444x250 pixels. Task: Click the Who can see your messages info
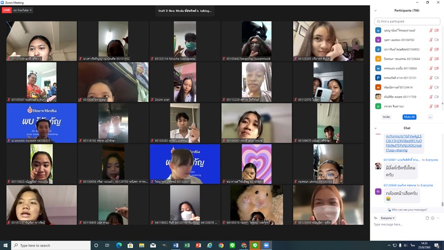click(x=407, y=210)
